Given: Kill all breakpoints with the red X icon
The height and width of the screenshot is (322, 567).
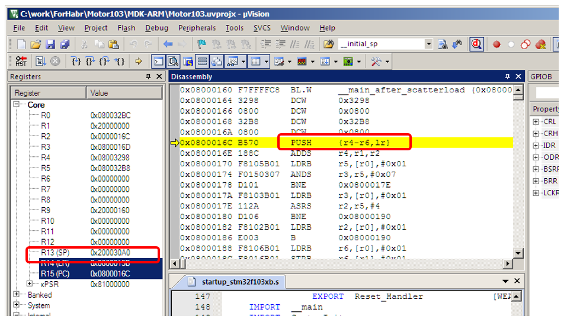Looking at the screenshot, I should pos(540,44).
